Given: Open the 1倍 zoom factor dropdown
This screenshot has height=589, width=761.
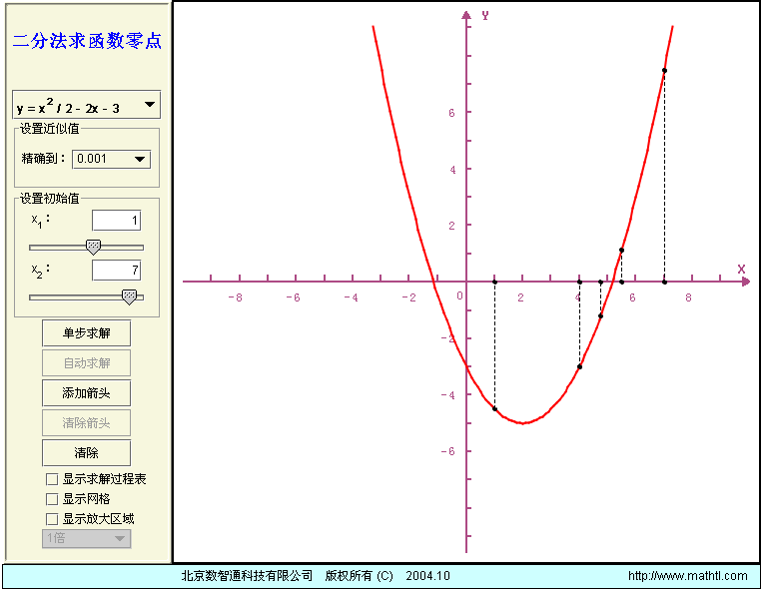Looking at the screenshot, I should point(87,538).
